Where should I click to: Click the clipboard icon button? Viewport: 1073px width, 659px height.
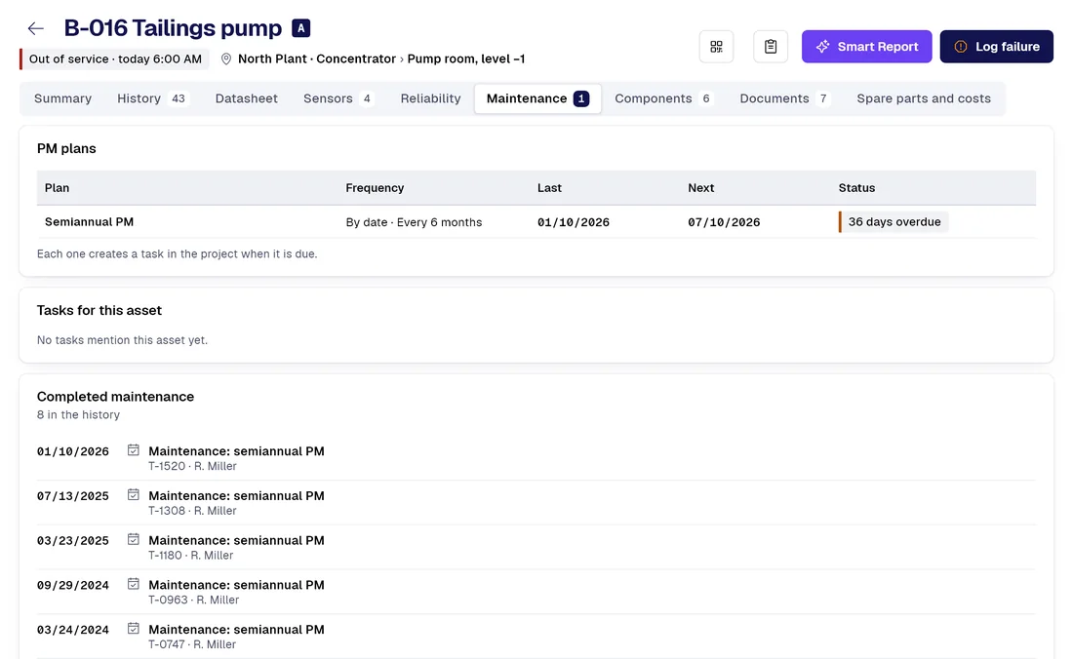click(771, 47)
